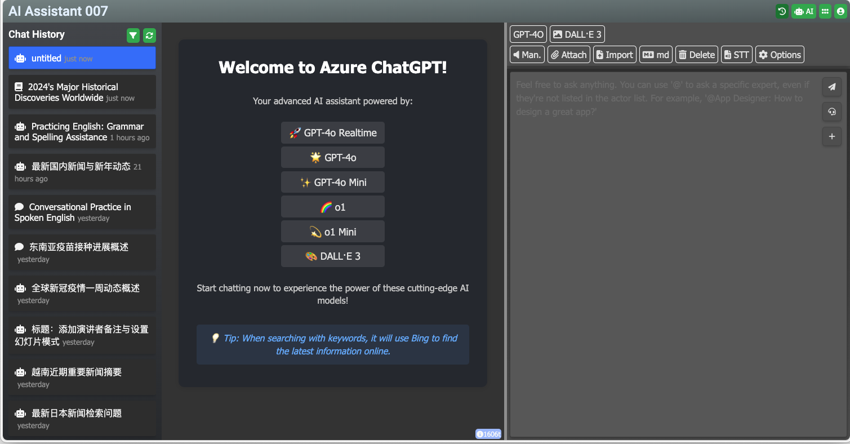Select the untitled chat in history
The width and height of the screenshot is (850, 444).
click(82, 58)
